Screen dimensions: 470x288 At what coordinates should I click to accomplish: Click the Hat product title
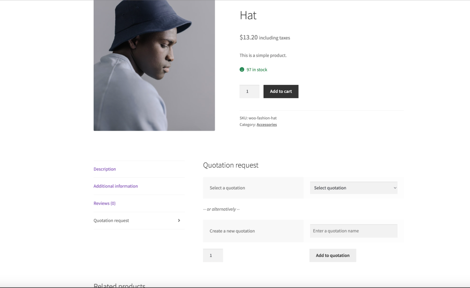(248, 15)
